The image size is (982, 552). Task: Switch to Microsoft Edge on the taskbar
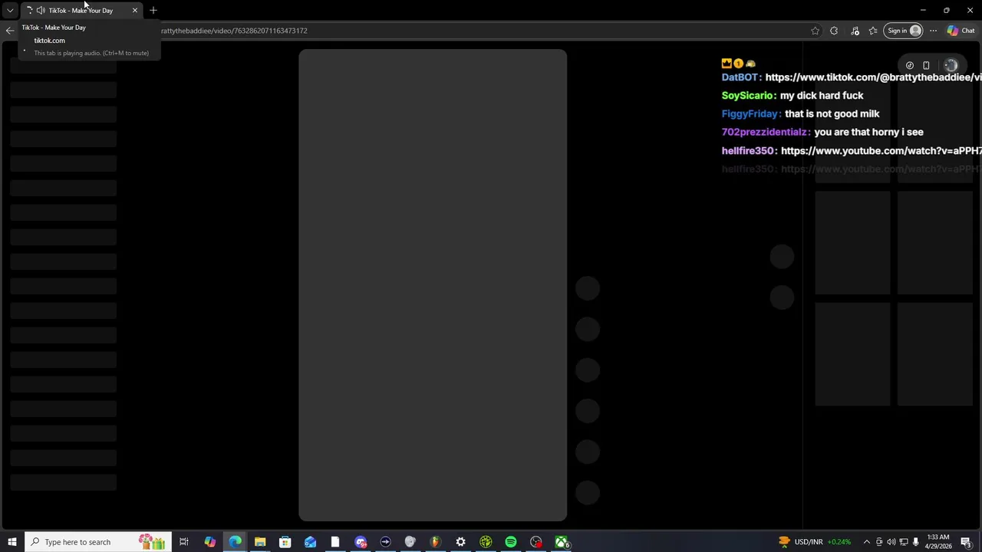click(235, 542)
